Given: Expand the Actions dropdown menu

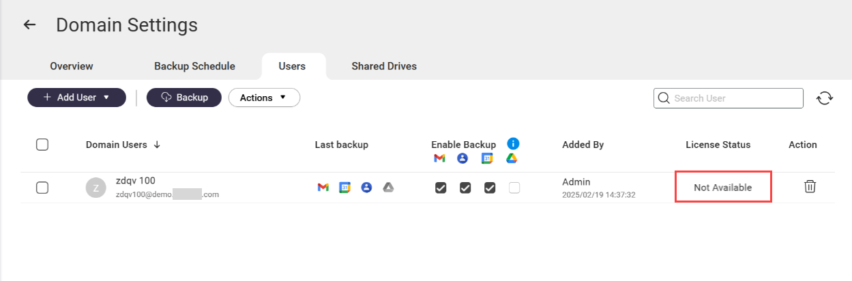Looking at the screenshot, I should [264, 98].
